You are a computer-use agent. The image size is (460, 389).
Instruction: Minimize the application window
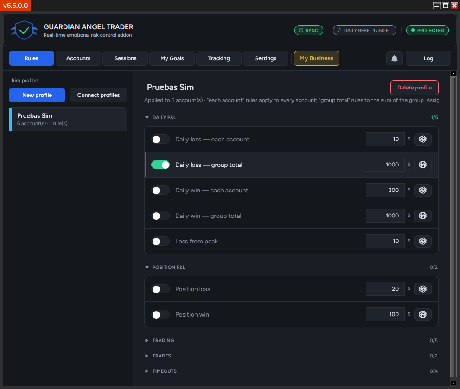[x=437, y=6]
